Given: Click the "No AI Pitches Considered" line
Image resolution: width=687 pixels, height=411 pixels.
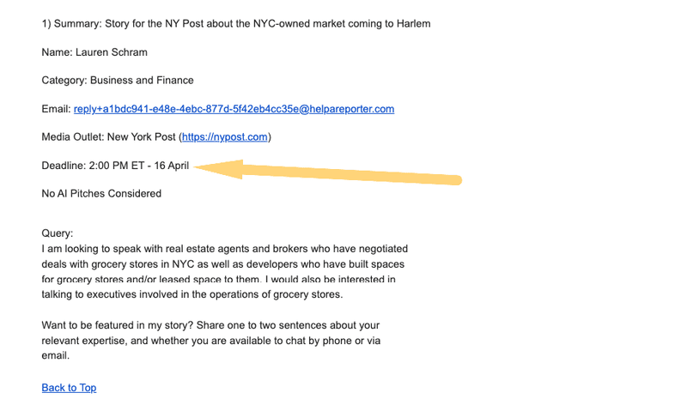Looking at the screenshot, I should [x=101, y=194].
